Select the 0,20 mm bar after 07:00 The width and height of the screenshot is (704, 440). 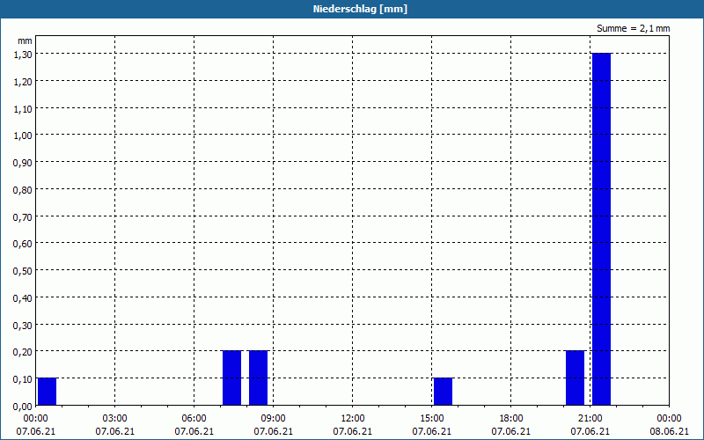pyautogui.click(x=231, y=378)
